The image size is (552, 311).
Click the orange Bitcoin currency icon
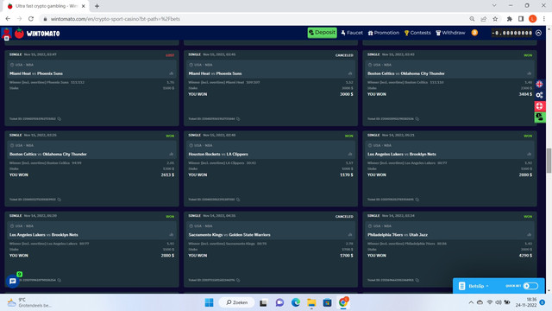[474, 33]
